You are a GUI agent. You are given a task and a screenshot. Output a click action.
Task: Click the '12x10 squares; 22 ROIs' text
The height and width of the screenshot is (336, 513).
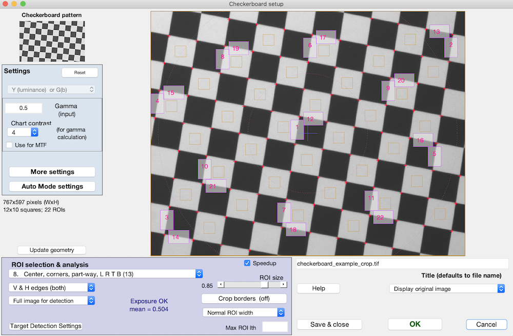(34, 210)
